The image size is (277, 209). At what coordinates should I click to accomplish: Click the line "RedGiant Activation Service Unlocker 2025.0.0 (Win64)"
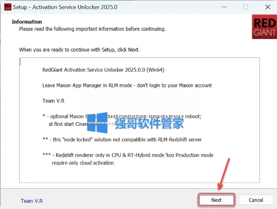point(103,70)
